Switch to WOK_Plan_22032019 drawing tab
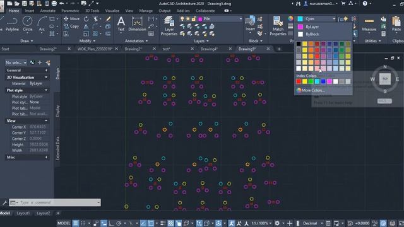 (95, 49)
